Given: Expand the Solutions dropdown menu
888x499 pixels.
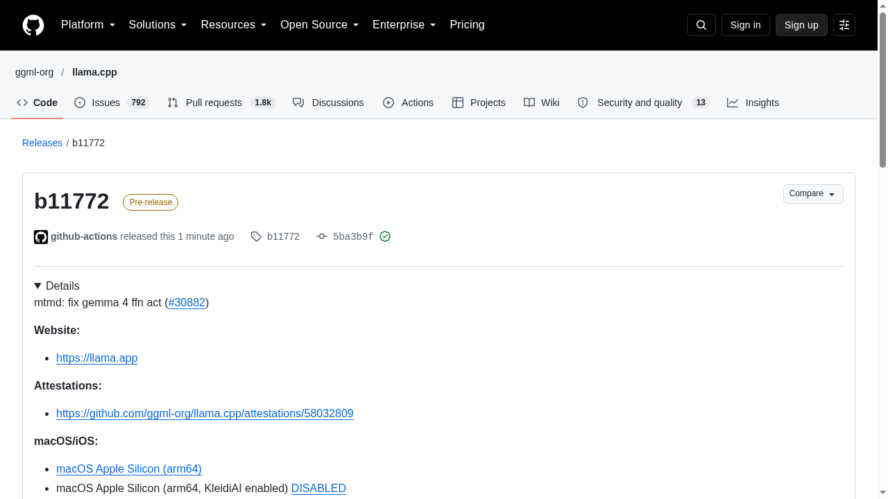Looking at the screenshot, I should 158,25.
